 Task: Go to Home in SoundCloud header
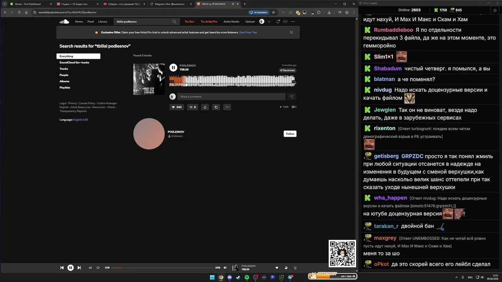[79, 22]
